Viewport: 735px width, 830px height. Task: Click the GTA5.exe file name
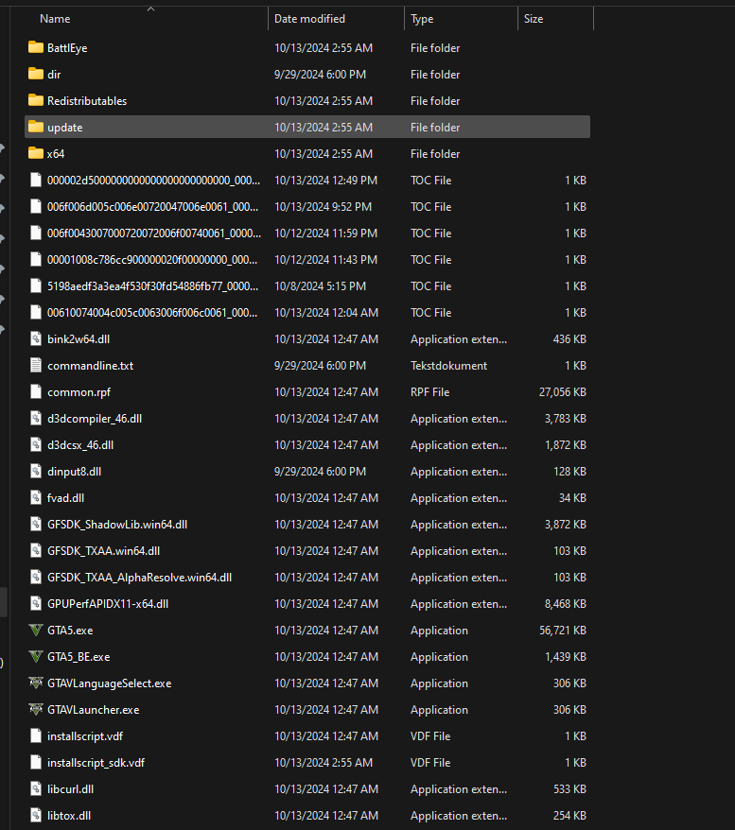tap(70, 631)
